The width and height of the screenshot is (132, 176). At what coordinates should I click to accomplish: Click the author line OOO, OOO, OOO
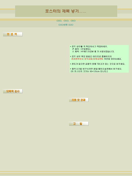[66, 21]
